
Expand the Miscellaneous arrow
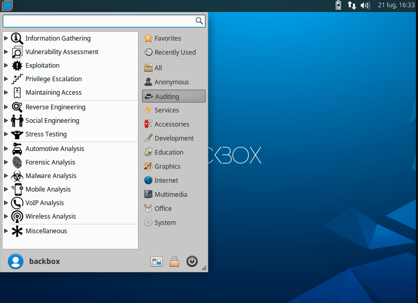(x=6, y=231)
